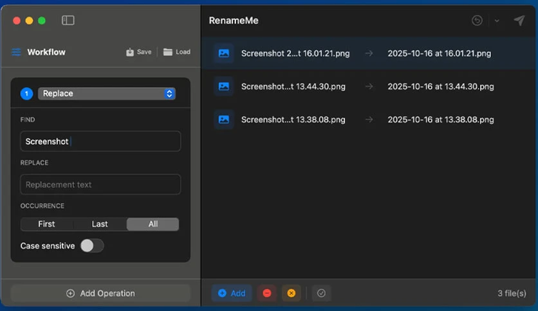Expand the history chevron dropdown
This screenshot has height=311, width=538.
[x=496, y=21]
